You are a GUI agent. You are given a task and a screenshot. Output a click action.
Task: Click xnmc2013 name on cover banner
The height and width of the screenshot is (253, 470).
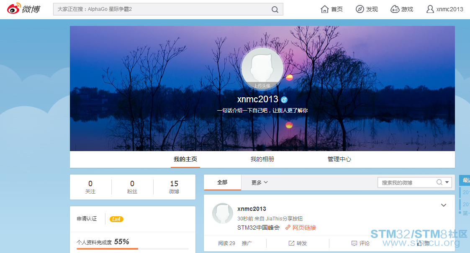[x=257, y=99]
